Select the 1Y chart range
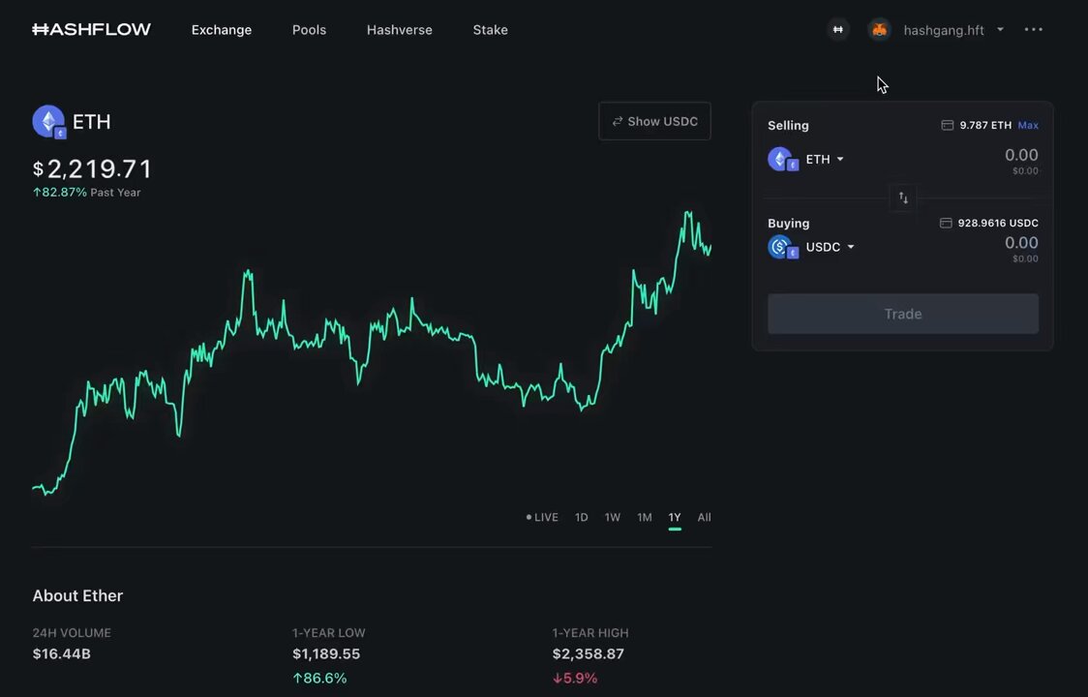 [x=675, y=517]
